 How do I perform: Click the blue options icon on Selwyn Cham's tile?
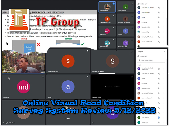114,4
